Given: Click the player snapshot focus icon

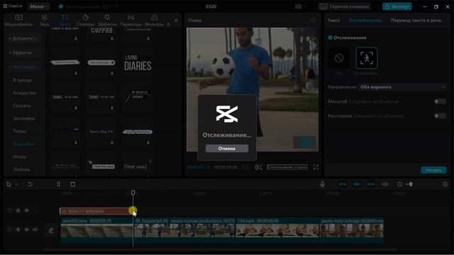Looking at the screenshot, I should click(258, 167).
